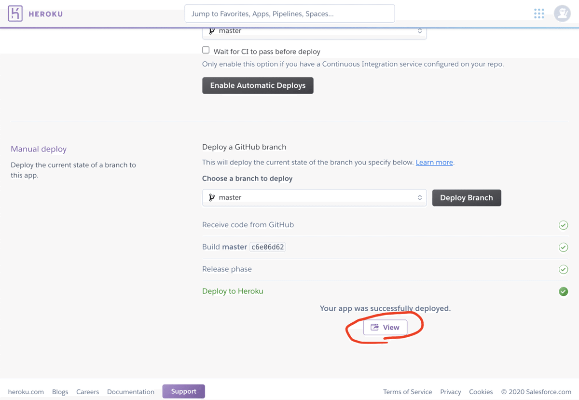579x400 pixels.
Task: Click the Build master success checkmark
Action: coord(563,247)
